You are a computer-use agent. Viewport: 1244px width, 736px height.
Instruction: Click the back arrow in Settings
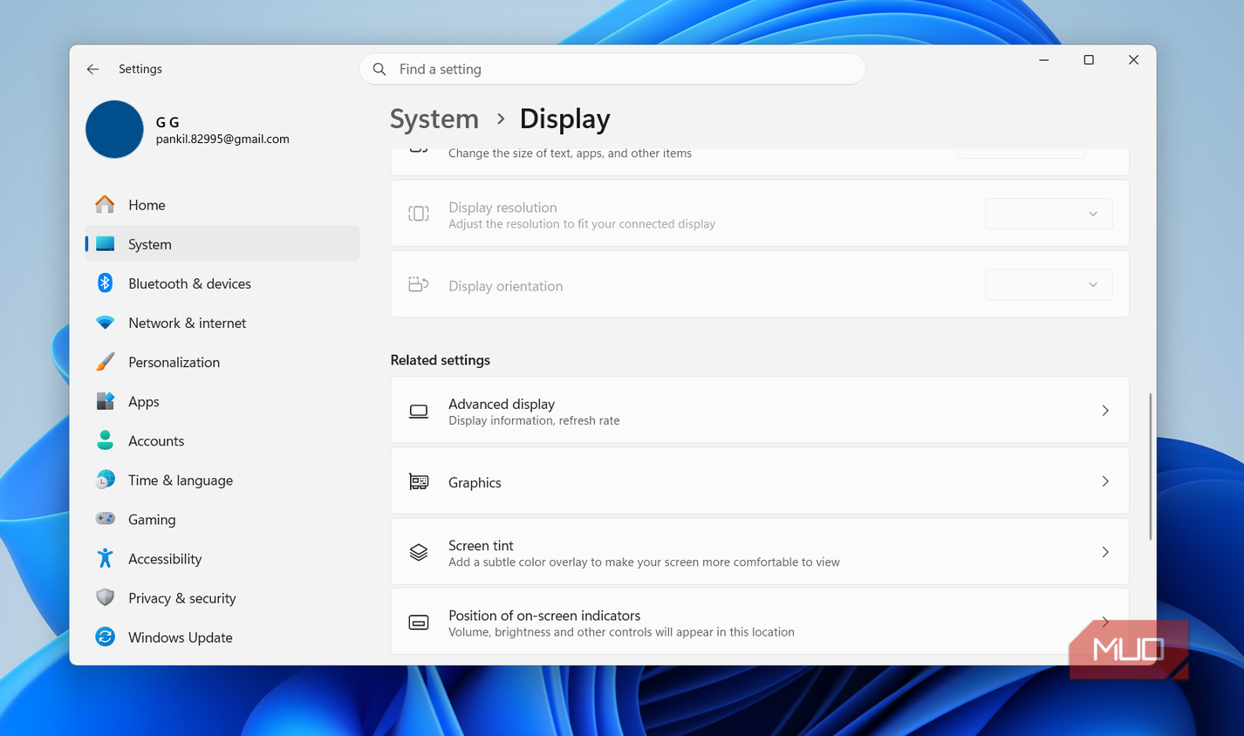[92, 69]
